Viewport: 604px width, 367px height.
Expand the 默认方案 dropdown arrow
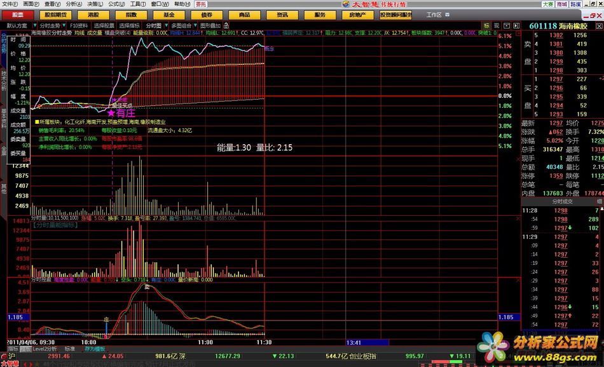(x=35, y=25)
